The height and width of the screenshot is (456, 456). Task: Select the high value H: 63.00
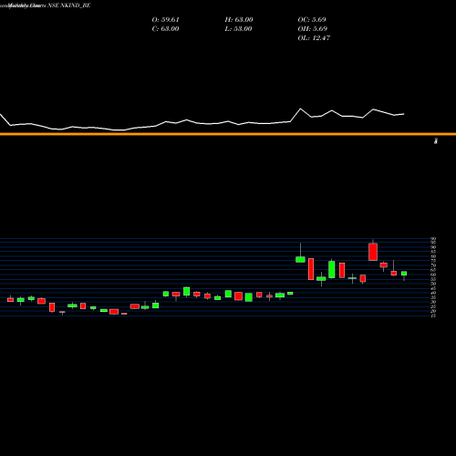(239, 20)
